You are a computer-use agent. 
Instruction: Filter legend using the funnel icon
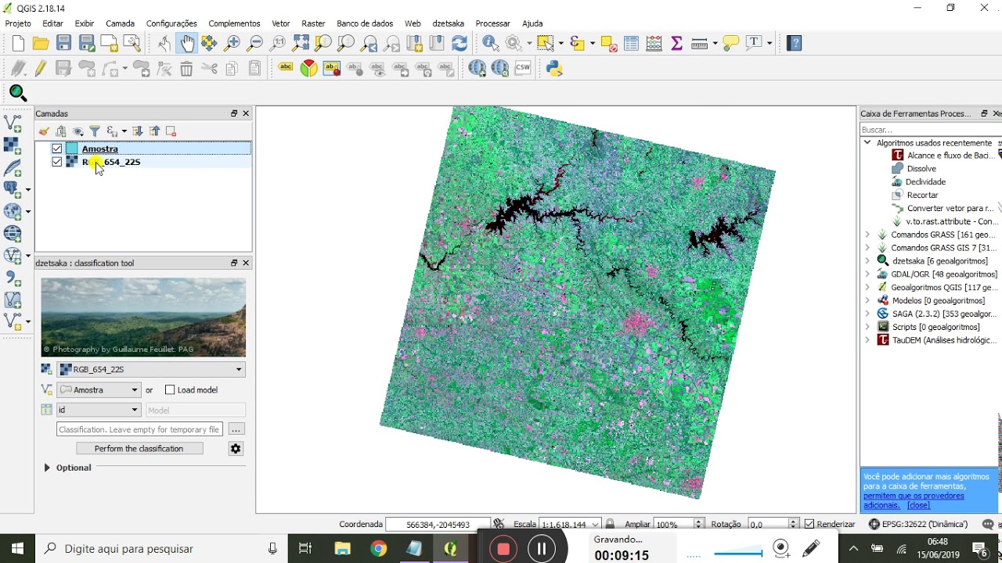pyautogui.click(x=95, y=131)
